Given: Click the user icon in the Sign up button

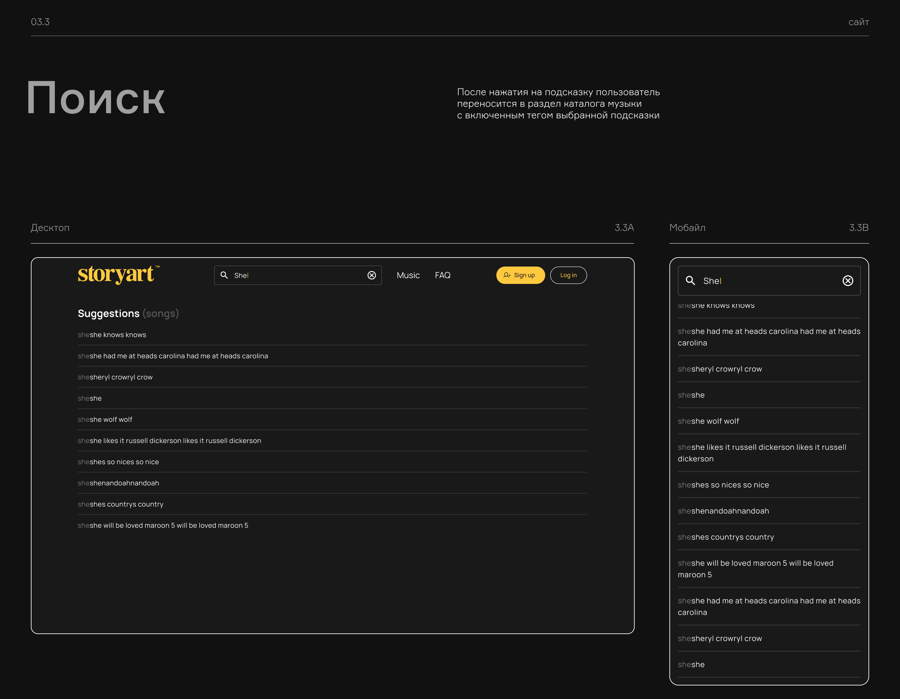Looking at the screenshot, I should pos(507,275).
